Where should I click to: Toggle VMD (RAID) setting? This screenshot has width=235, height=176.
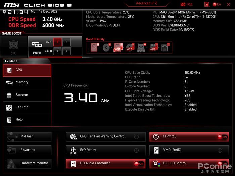[189, 150]
